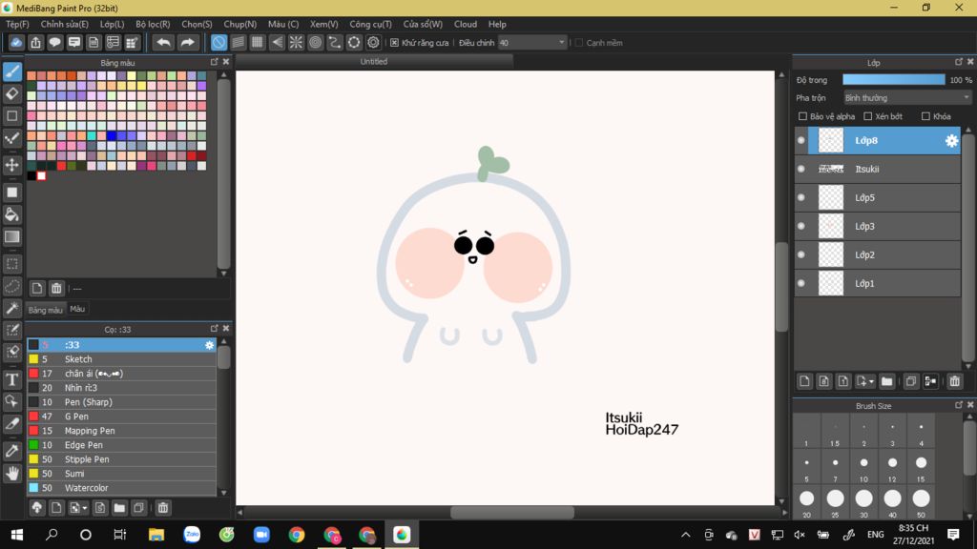977x549 pixels.
Task: Select the Watercolor brush in list
Action: click(86, 488)
